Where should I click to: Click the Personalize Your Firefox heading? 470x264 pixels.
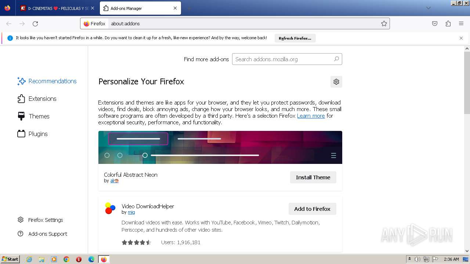coord(141,81)
